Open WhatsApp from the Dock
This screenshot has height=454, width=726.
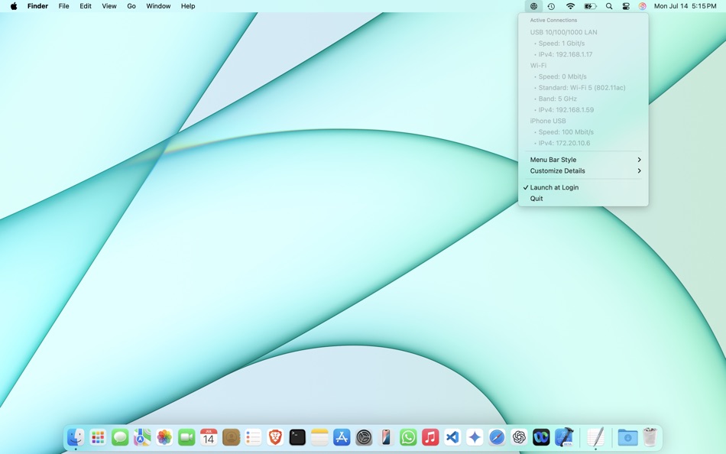pos(407,437)
